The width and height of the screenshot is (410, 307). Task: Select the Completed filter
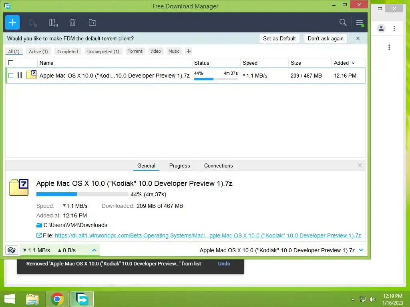click(x=67, y=52)
